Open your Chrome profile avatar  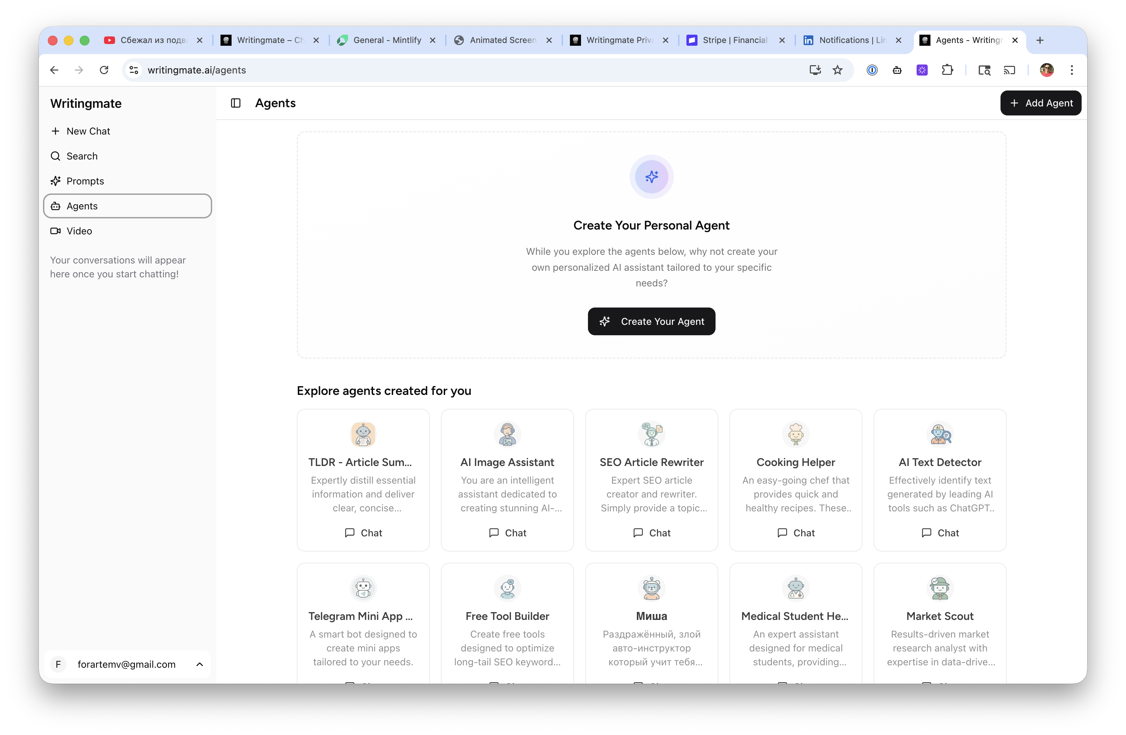coord(1047,70)
